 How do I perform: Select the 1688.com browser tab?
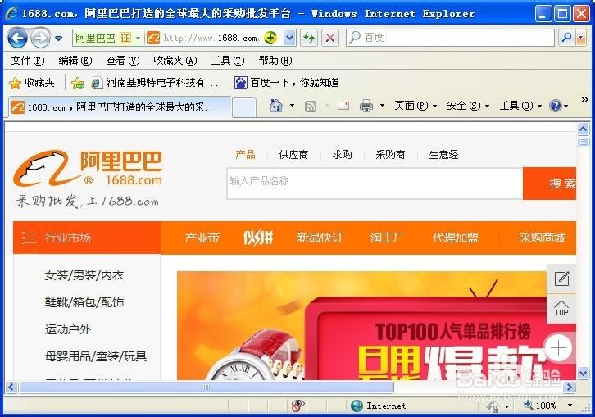120,107
